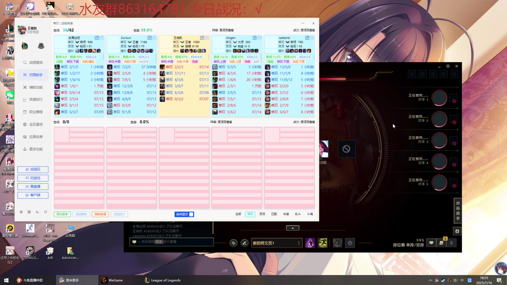Screen dimensions: 507x285
Task: Click the blue square icon beside 王俊凯's card name
Action: click(202, 38)
